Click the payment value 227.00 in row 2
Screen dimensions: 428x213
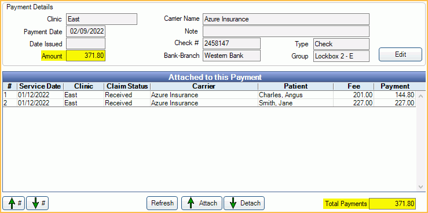405,103
